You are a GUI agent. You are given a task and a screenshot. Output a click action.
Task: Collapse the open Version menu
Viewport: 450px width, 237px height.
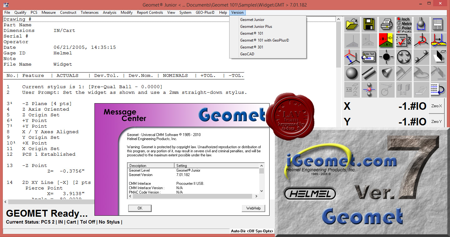[x=237, y=13]
